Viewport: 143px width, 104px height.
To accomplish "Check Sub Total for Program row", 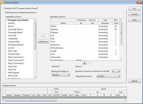I will coord(116,32).
